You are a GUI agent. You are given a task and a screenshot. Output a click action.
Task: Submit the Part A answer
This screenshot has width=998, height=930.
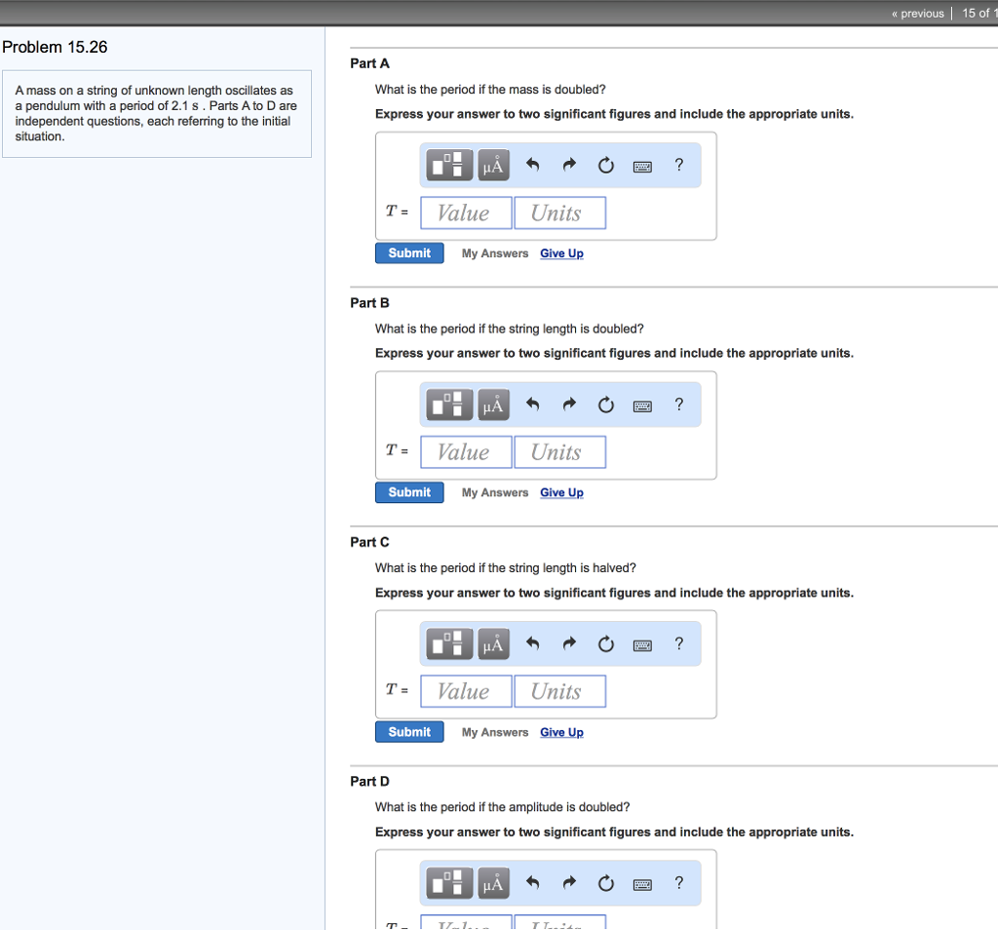pyautogui.click(x=409, y=253)
